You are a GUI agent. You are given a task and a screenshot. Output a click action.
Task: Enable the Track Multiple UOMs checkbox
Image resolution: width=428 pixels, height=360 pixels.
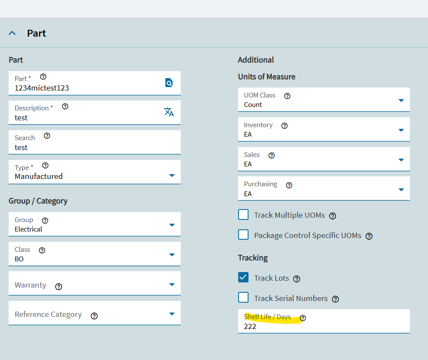pos(243,214)
